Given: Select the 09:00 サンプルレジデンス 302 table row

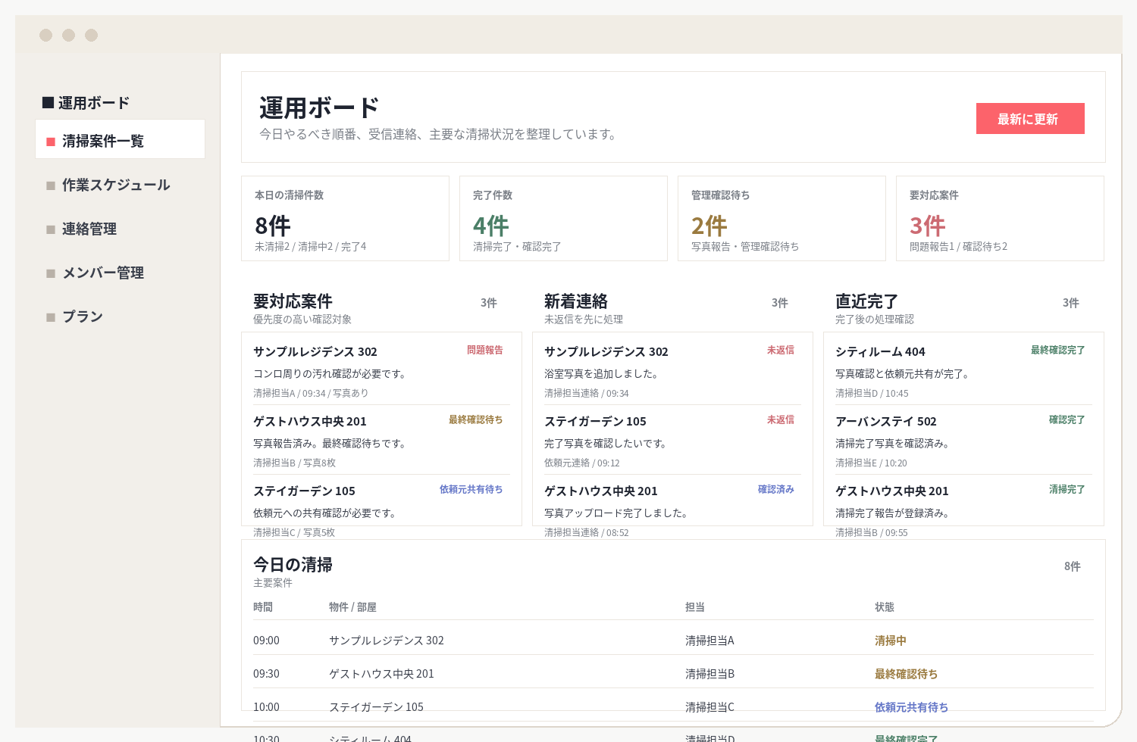Looking at the screenshot, I should (673, 641).
